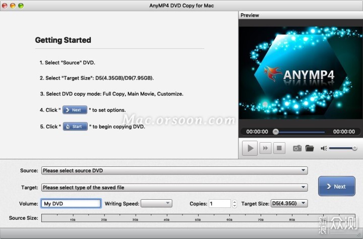Click the Volume name input field
Viewport: 363px width, 239px height.
point(71,204)
